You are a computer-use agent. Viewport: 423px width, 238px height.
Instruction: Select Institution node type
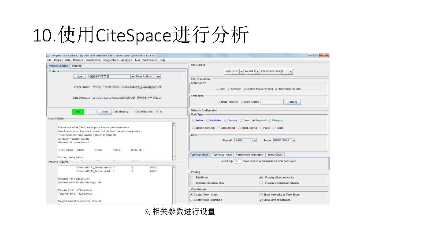point(208,121)
